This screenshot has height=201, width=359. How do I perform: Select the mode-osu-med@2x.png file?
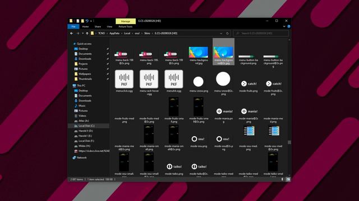tap(274, 131)
